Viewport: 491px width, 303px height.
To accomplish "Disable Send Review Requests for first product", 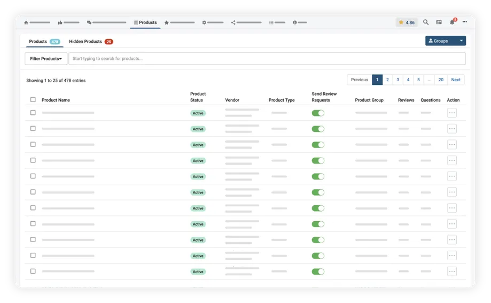I will 318,113.
